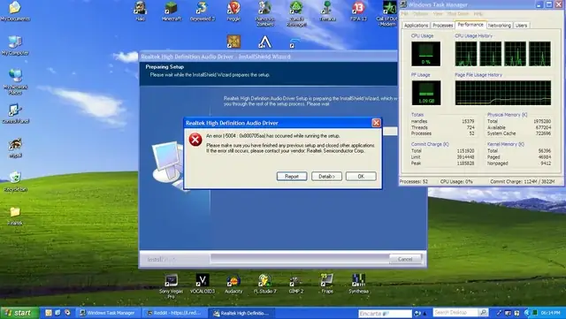Screen dimensions: 566x319
Task: Open the Control Panel desktop shortcut
Action: click(15, 113)
